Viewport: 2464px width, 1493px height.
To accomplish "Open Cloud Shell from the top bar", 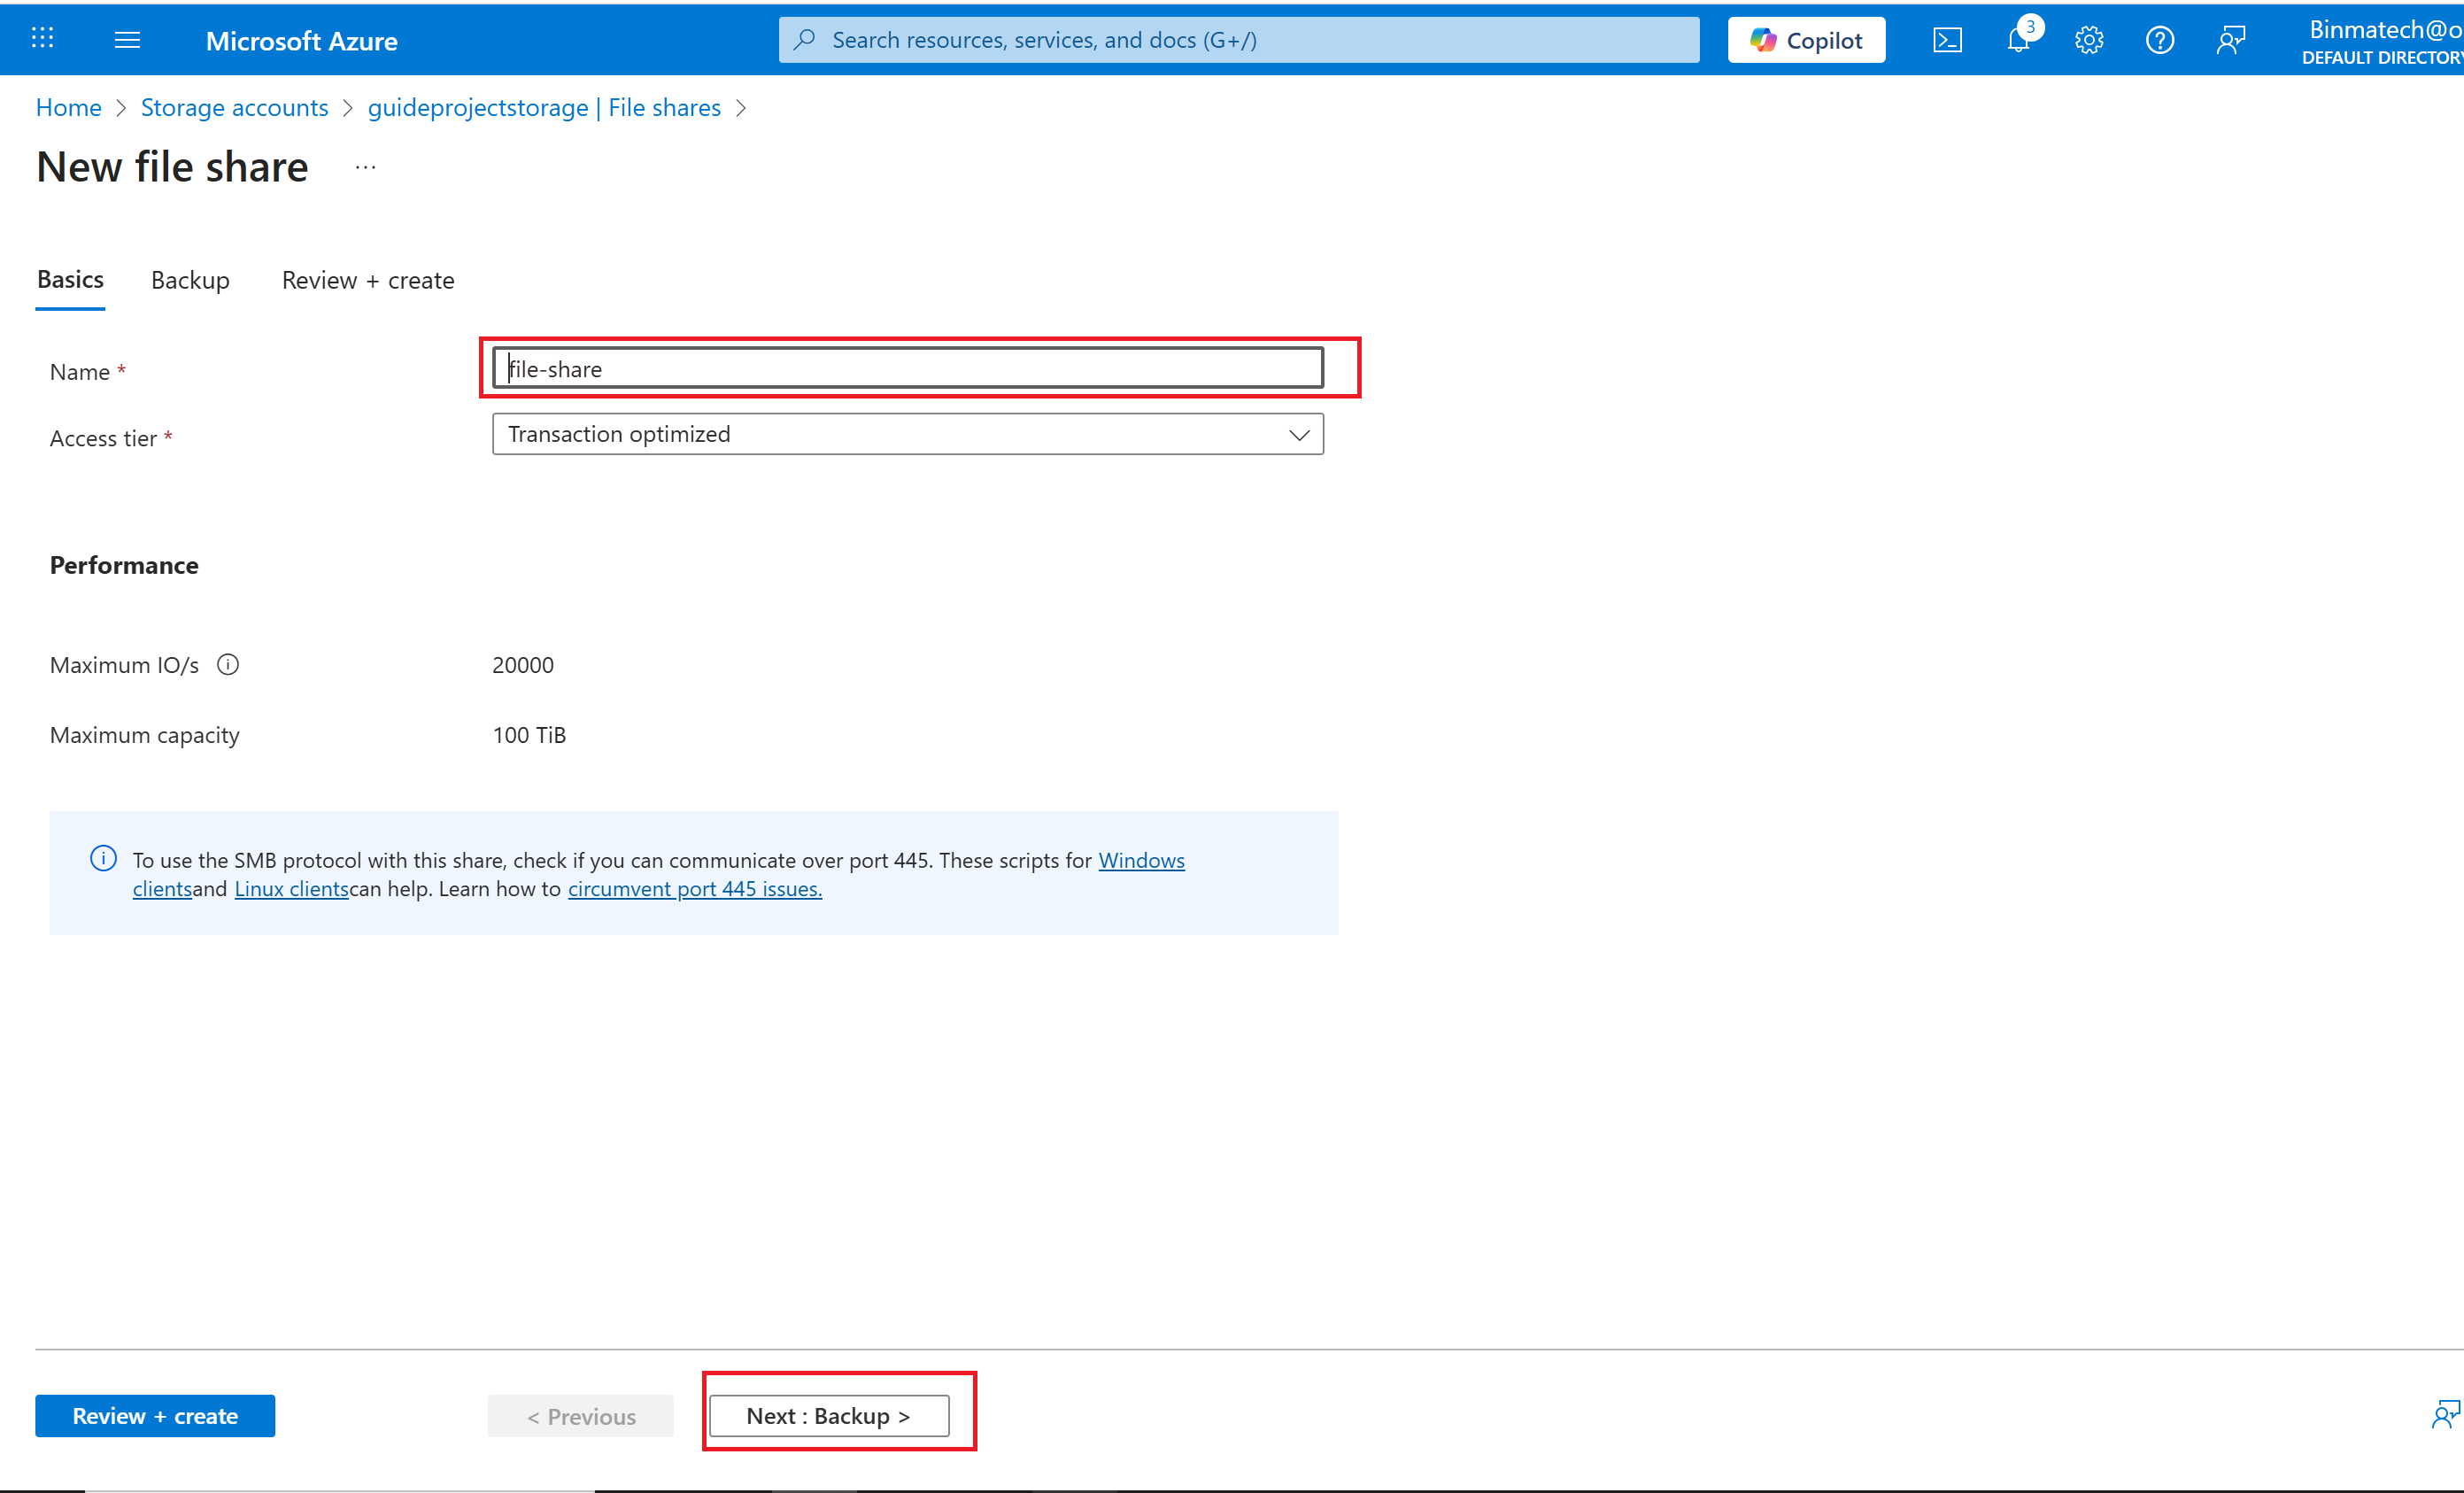I will click(x=1947, y=40).
